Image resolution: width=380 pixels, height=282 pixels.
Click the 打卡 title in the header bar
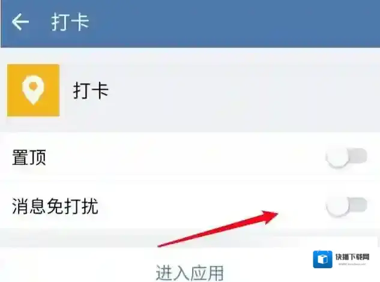pos(70,22)
